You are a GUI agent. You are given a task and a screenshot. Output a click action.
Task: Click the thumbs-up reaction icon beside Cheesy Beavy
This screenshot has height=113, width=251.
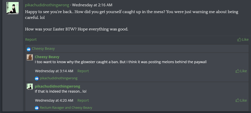click(x=29, y=49)
